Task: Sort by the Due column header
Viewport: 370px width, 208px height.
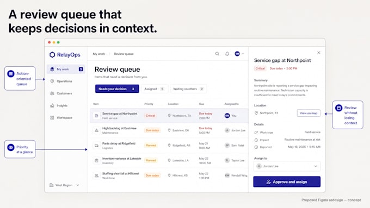Action: 201,104
